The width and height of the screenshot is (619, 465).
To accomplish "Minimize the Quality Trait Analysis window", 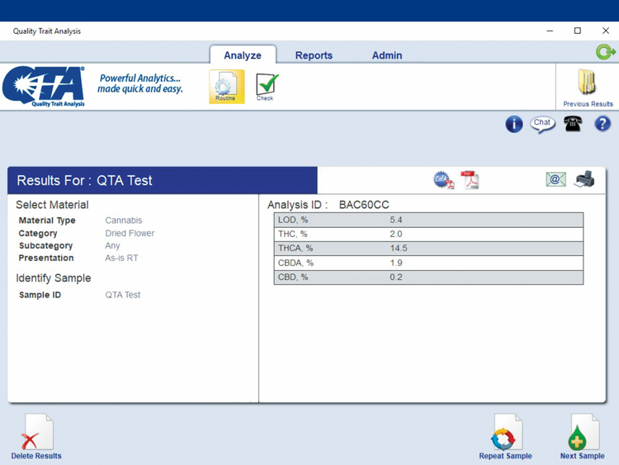I will (550, 31).
